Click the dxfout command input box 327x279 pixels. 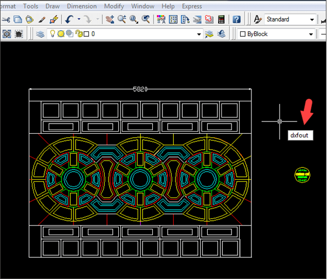[301, 135]
